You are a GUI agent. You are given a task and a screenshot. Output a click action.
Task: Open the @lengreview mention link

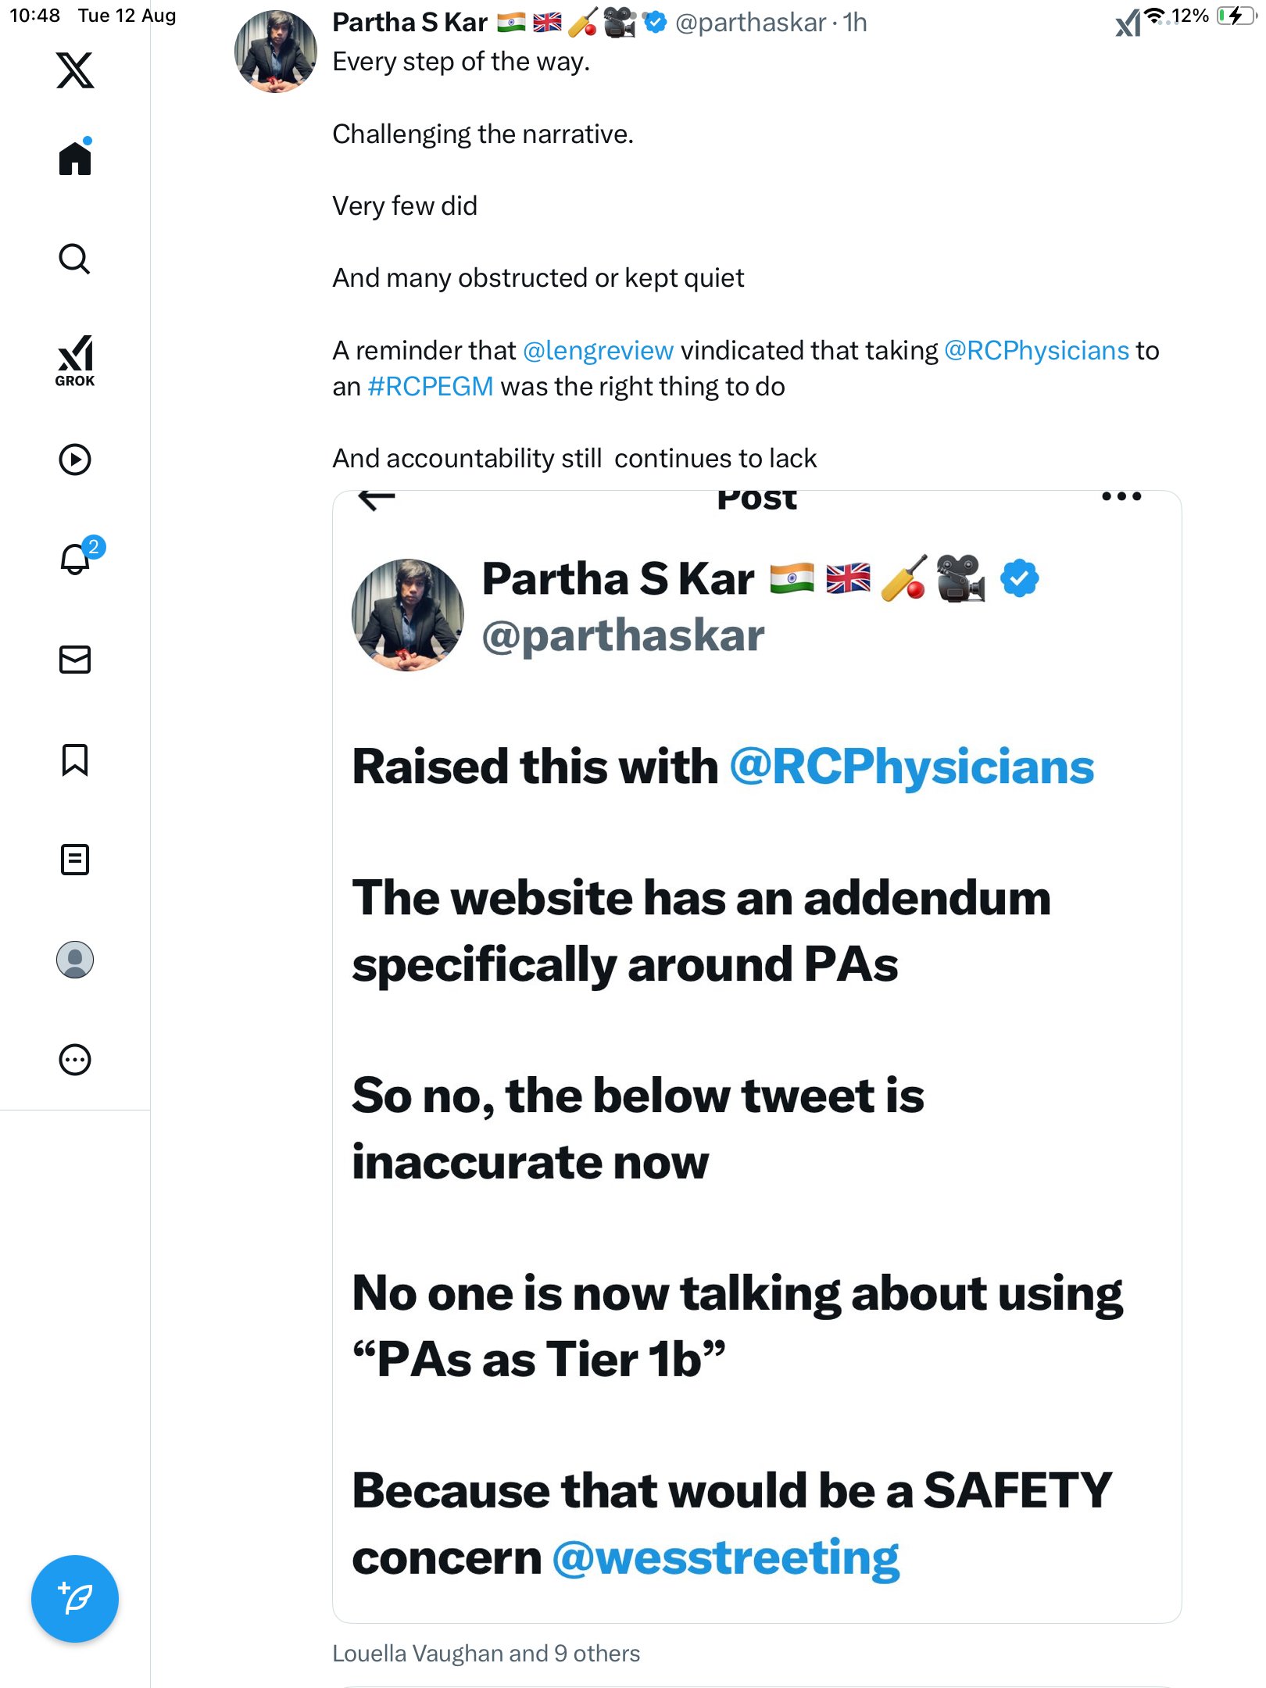[x=598, y=351]
